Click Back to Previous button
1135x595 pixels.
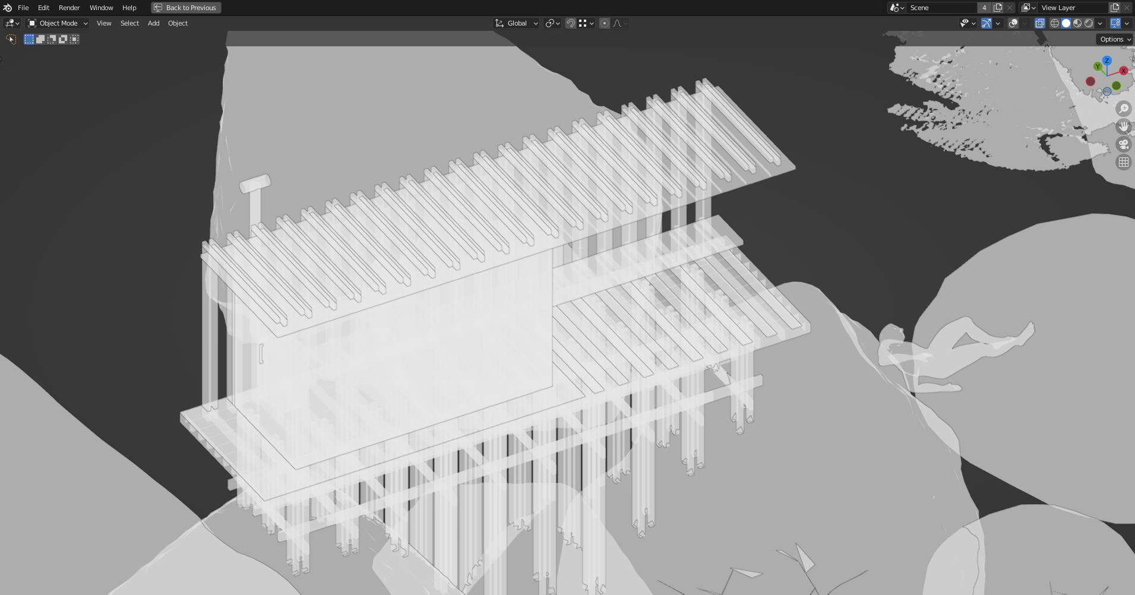pyautogui.click(x=186, y=8)
